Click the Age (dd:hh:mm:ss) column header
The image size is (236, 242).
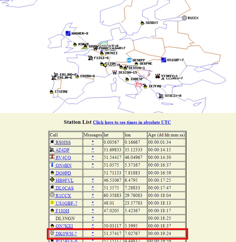tap(166, 135)
